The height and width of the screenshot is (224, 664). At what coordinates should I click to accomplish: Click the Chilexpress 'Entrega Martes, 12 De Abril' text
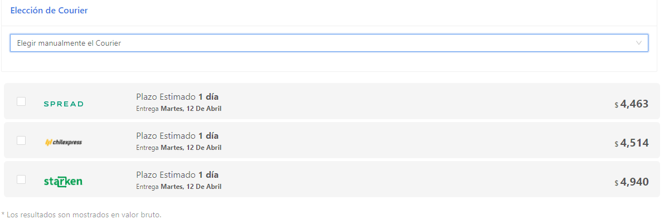[179, 148]
